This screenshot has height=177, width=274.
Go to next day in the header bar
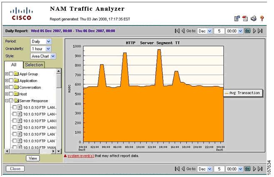pos(254,31)
